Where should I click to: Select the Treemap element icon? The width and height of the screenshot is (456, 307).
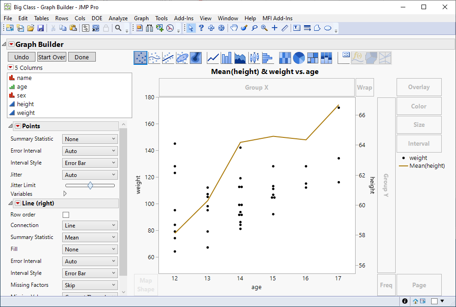(x=313, y=58)
